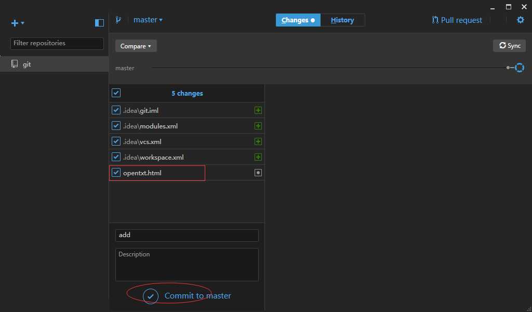Open the Compare dropdown
This screenshot has width=532, height=312.
(136, 46)
